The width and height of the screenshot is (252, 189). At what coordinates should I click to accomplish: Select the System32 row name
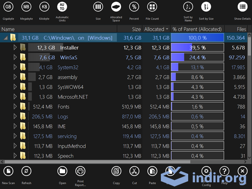pyautogui.click(x=68, y=67)
